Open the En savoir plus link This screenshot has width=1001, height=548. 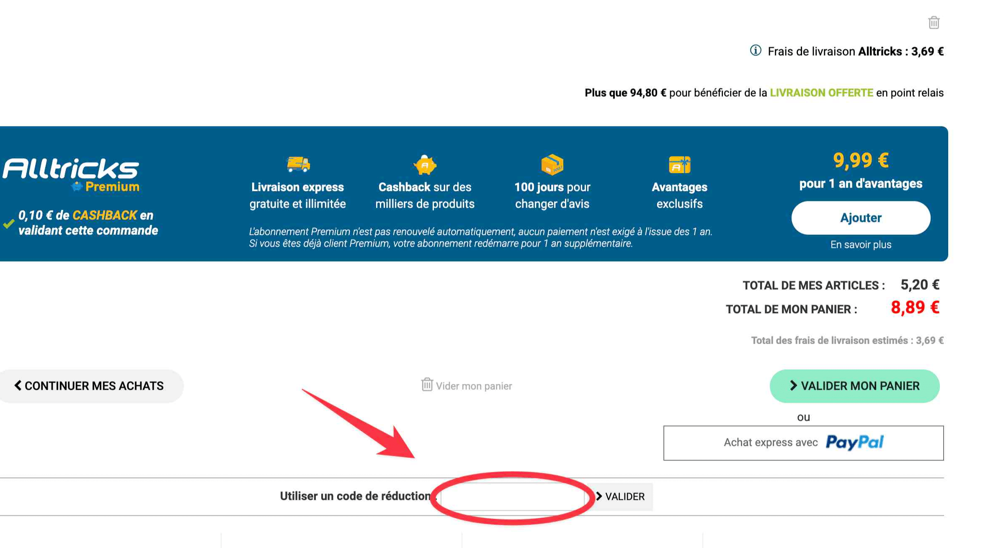[x=861, y=244]
